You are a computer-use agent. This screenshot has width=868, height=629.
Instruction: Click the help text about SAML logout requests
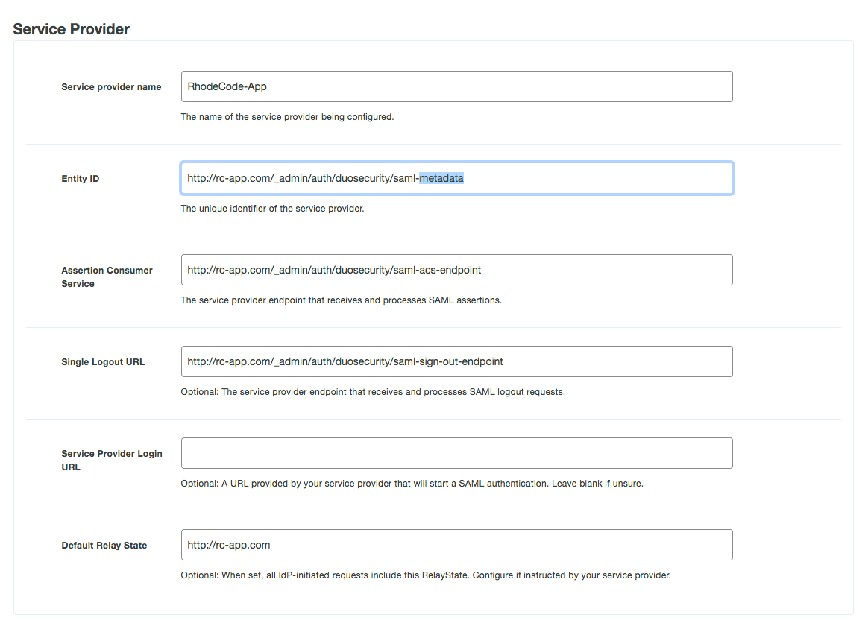[373, 392]
